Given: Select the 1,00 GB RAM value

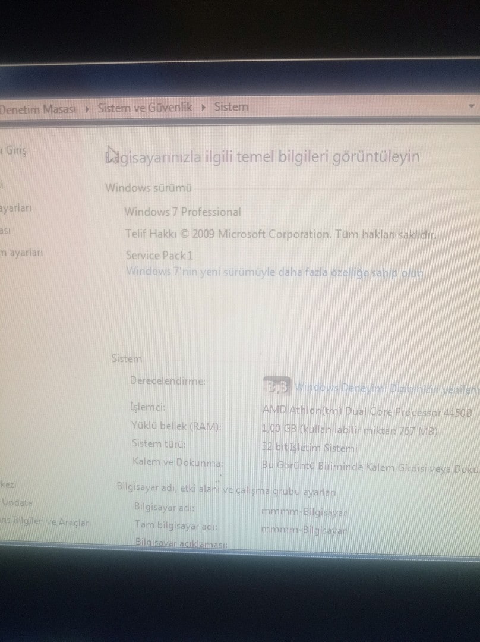Looking at the screenshot, I should pyautogui.click(x=349, y=430).
